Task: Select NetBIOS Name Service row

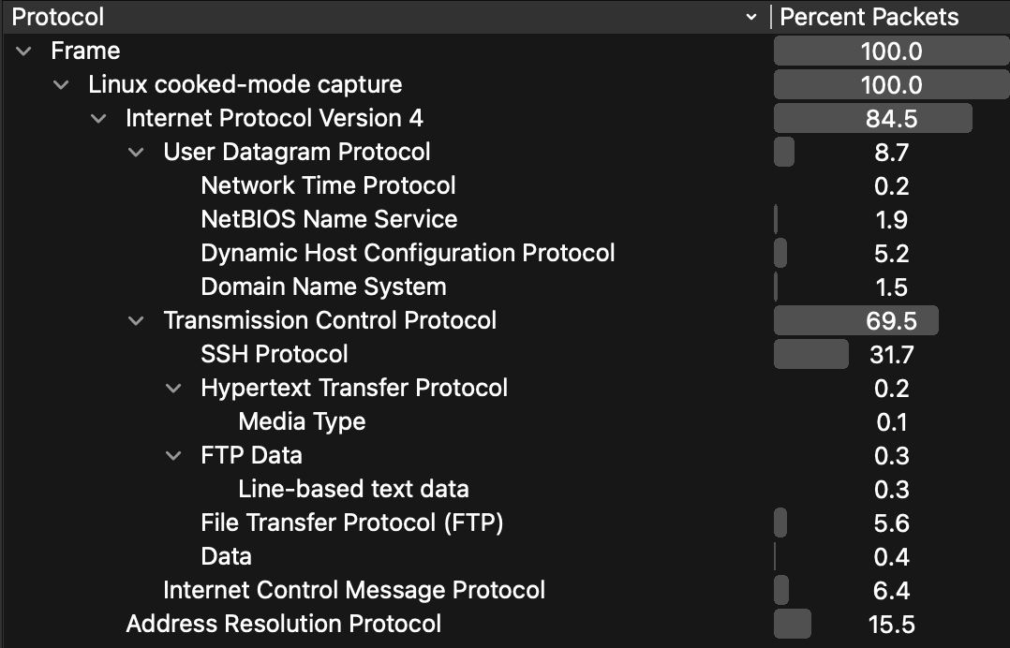Action: point(329,220)
